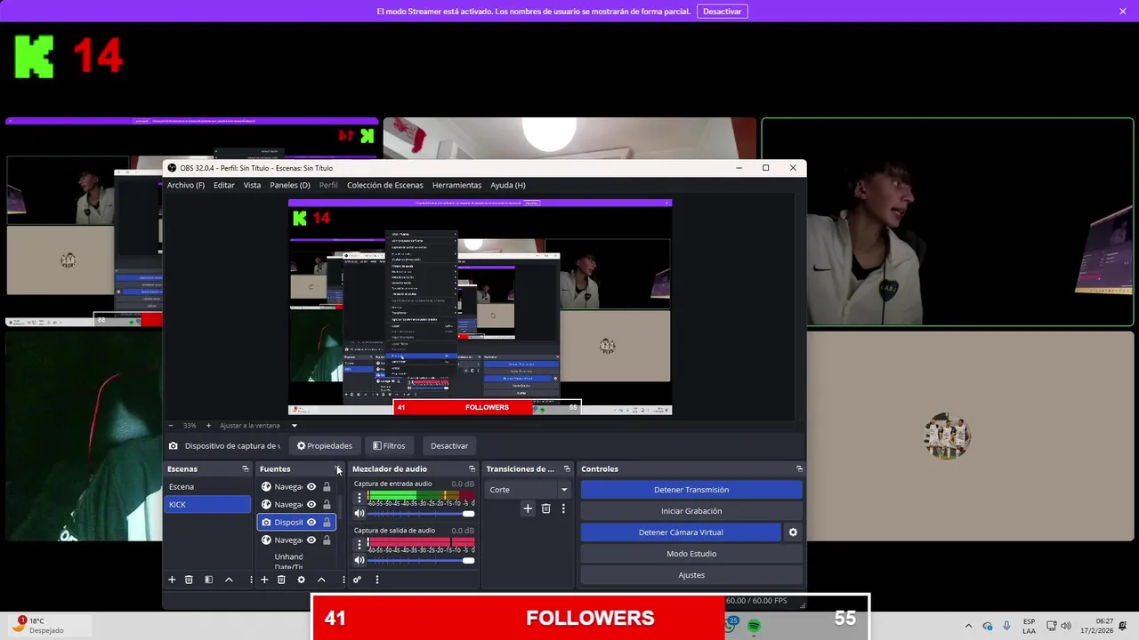Open preview scaling dropdown arrow
Viewport: 1139px width, 640px height.
pos(295,426)
